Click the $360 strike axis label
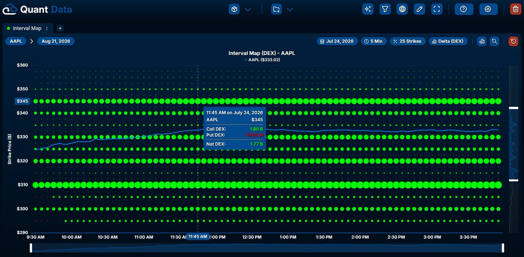 point(22,65)
